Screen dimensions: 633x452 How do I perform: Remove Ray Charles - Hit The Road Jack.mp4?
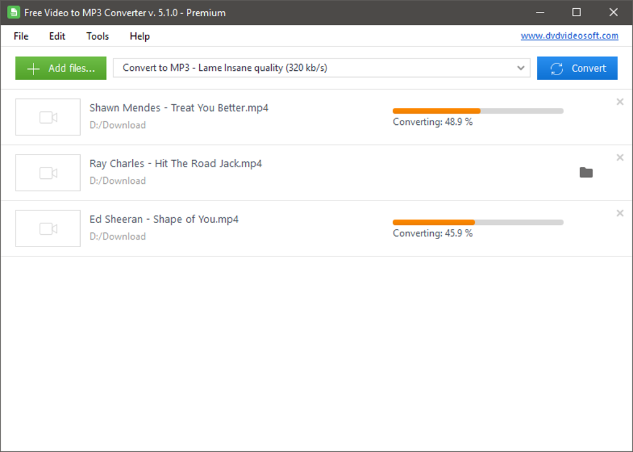(x=619, y=157)
